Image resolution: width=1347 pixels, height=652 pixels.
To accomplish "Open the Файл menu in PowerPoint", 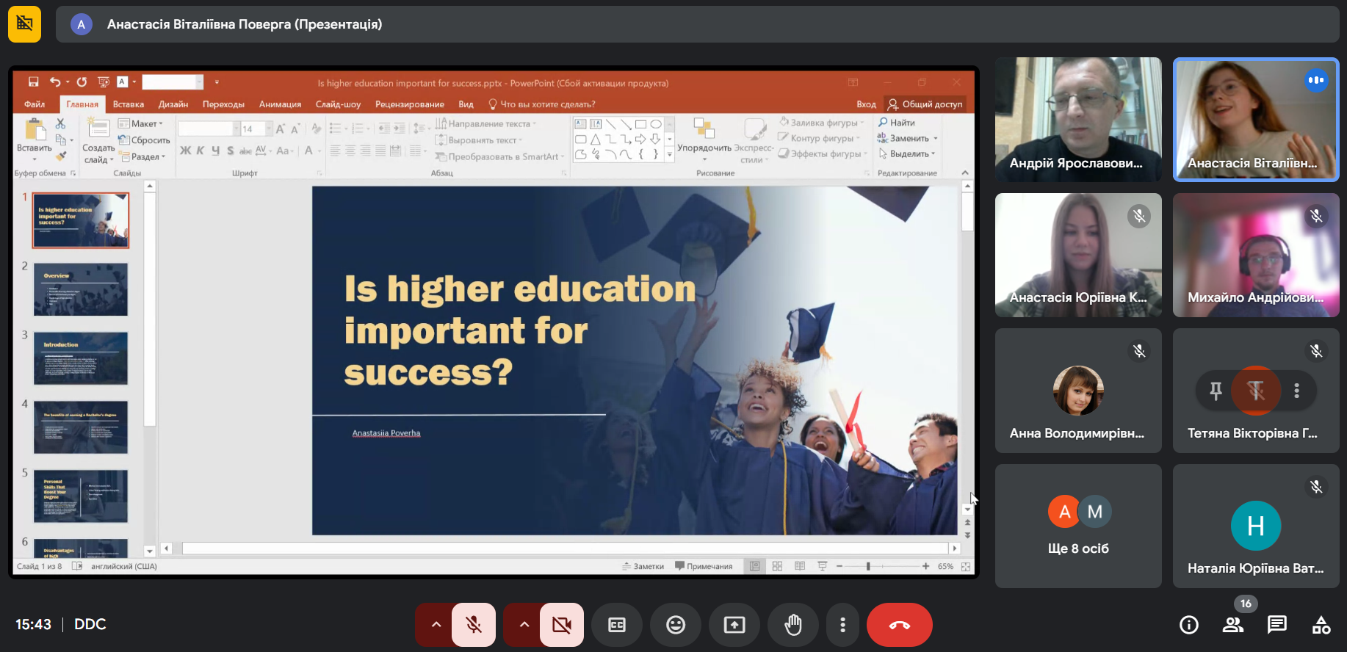I will tap(35, 104).
